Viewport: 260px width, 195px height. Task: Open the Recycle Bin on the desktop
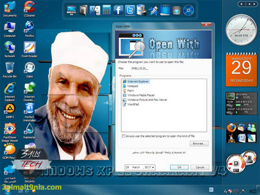10,70
